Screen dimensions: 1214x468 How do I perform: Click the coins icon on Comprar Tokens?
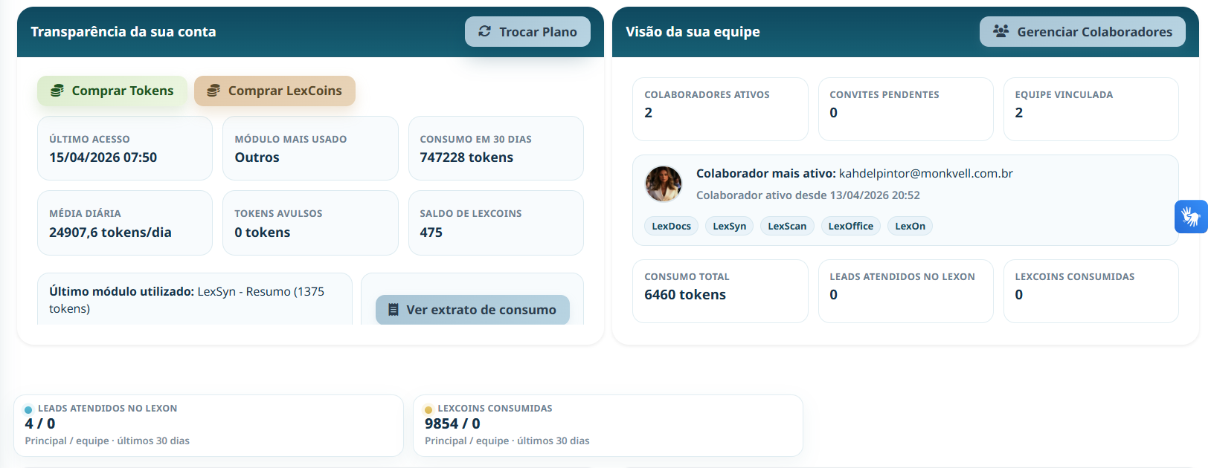(57, 91)
